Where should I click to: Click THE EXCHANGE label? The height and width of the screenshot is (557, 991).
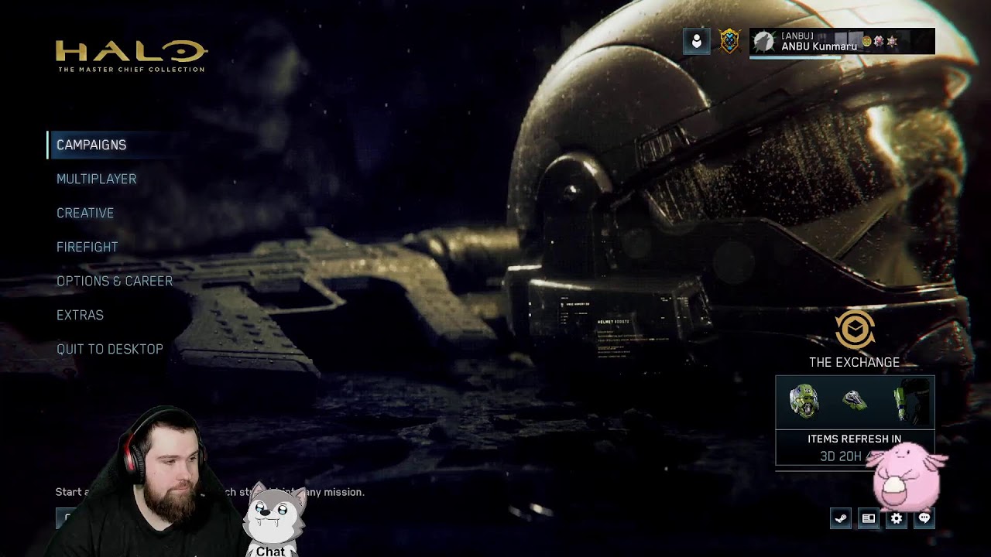(854, 362)
